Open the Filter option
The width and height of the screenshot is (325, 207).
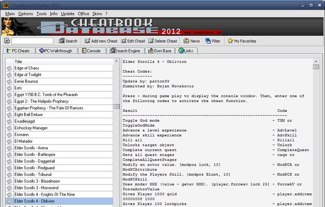[212, 41]
